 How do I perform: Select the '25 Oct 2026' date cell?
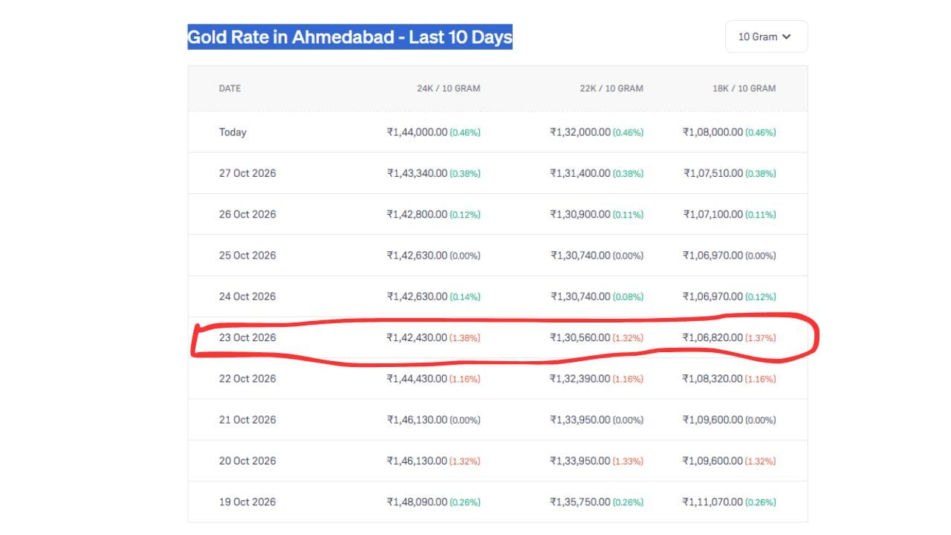[247, 255]
